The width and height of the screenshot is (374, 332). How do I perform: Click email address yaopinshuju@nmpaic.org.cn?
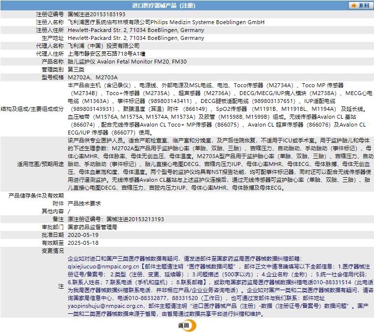coord(105,306)
